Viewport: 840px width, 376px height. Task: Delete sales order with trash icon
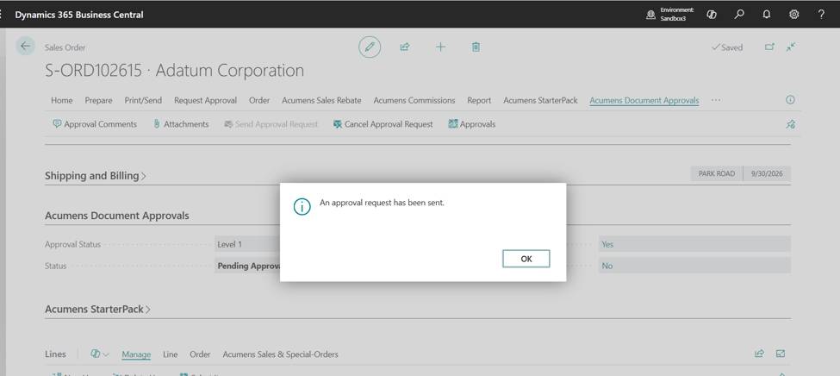pyautogui.click(x=476, y=47)
